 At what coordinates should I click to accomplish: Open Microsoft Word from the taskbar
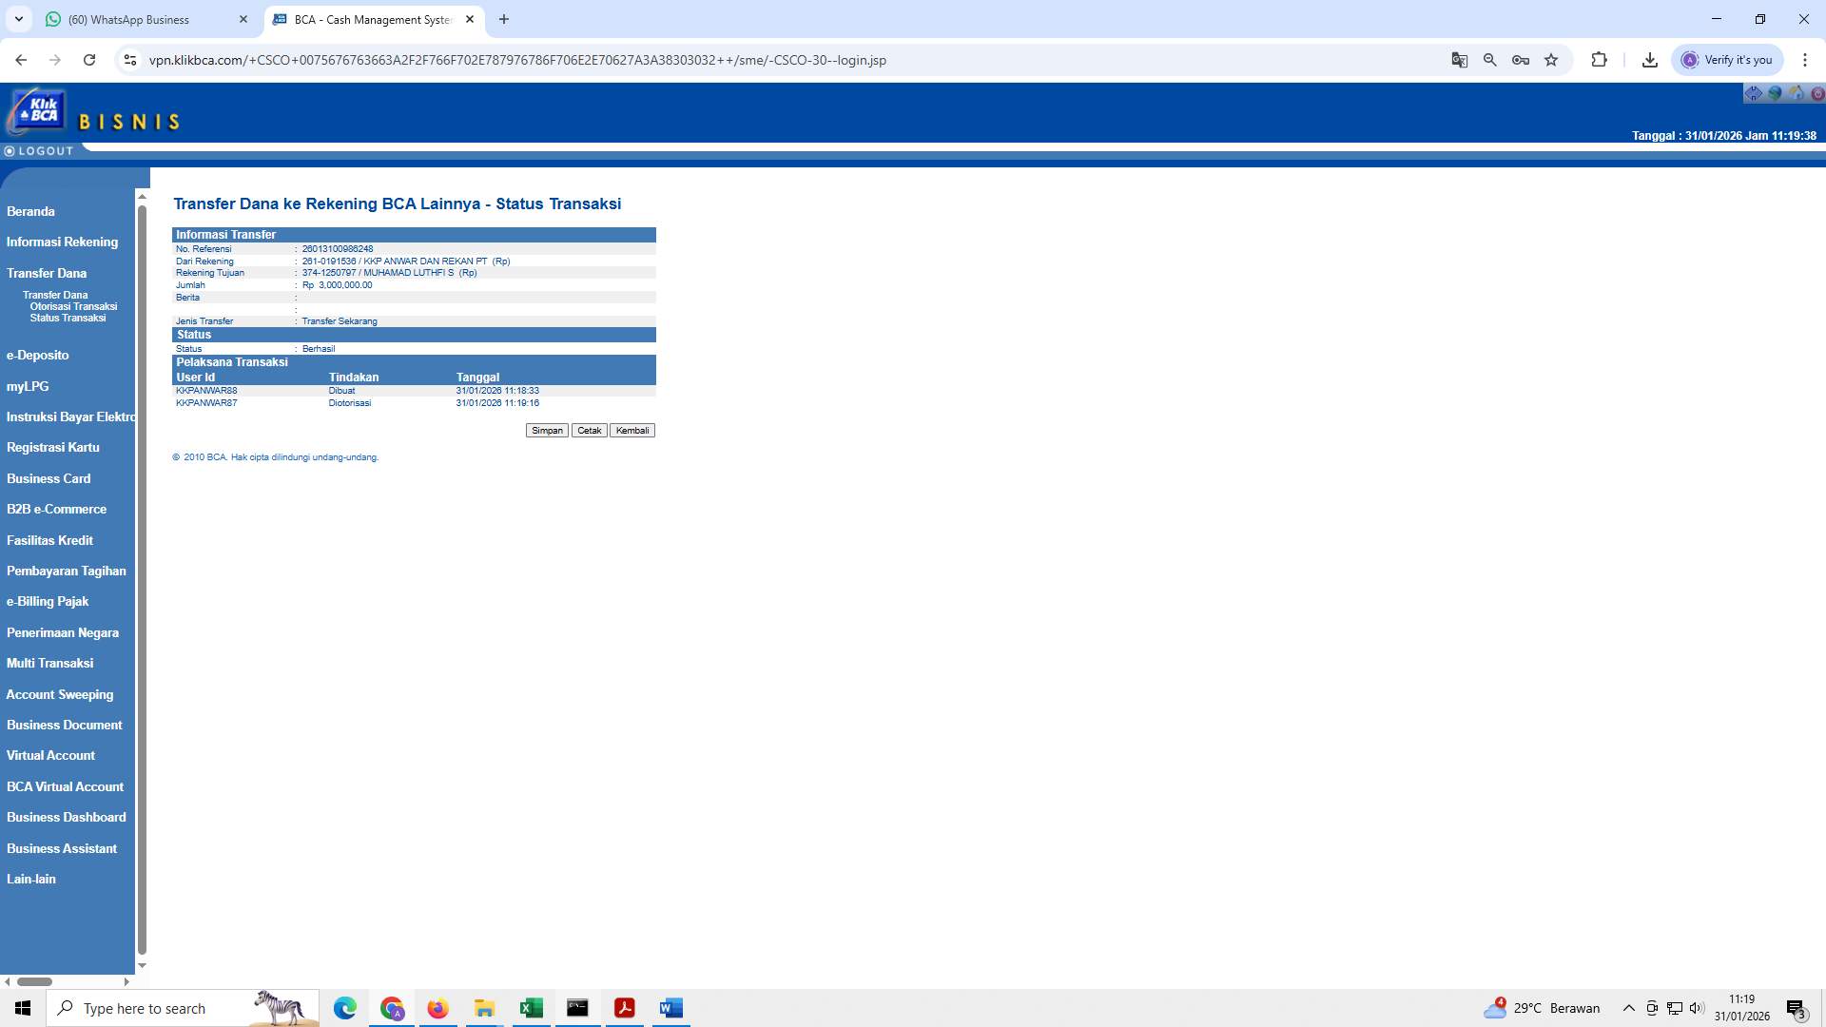click(x=670, y=1008)
